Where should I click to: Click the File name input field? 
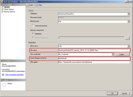[x=94, y=50]
